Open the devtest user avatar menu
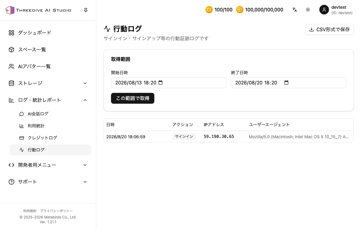 pos(324,10)
